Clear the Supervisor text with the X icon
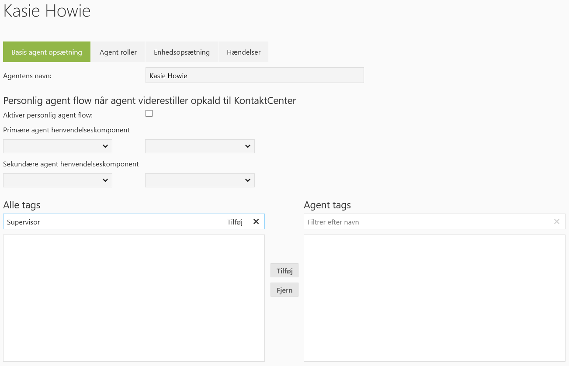569x366 pixels. 256,221
